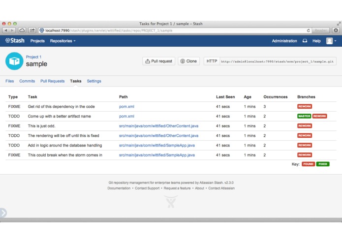
Task: Open Contact Atlassian footer link
Action: (221, 188)
